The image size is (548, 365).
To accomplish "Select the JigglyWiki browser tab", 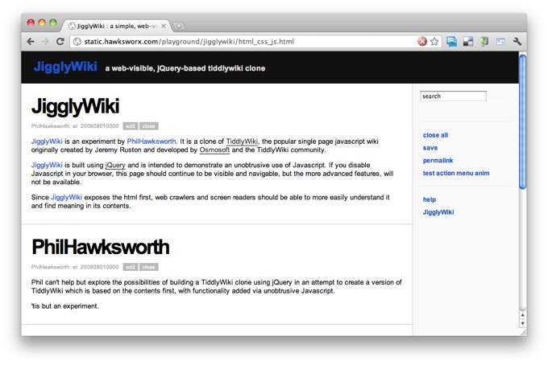I will [116, 27].
